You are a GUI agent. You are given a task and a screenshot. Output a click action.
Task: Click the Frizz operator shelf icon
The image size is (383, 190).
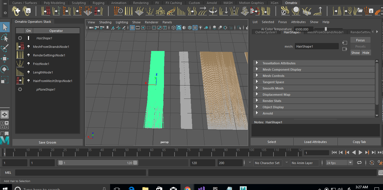point(150,11)
